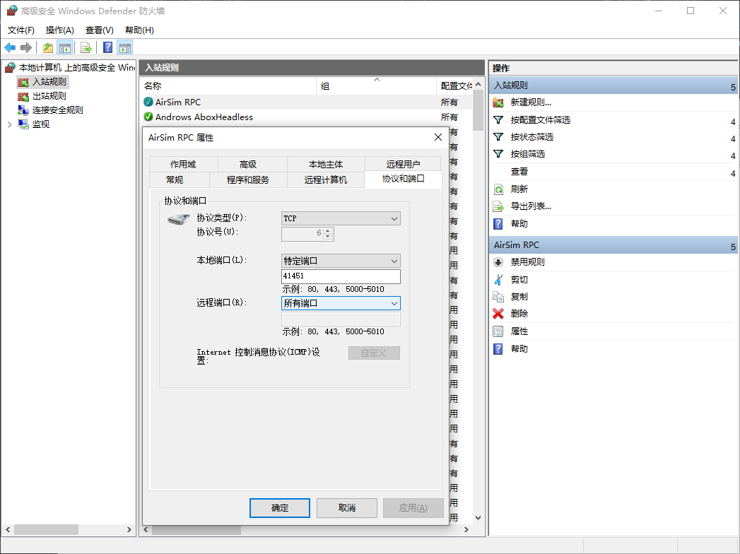
Task: Click the 应用(A) button
Action: (413, 508)
